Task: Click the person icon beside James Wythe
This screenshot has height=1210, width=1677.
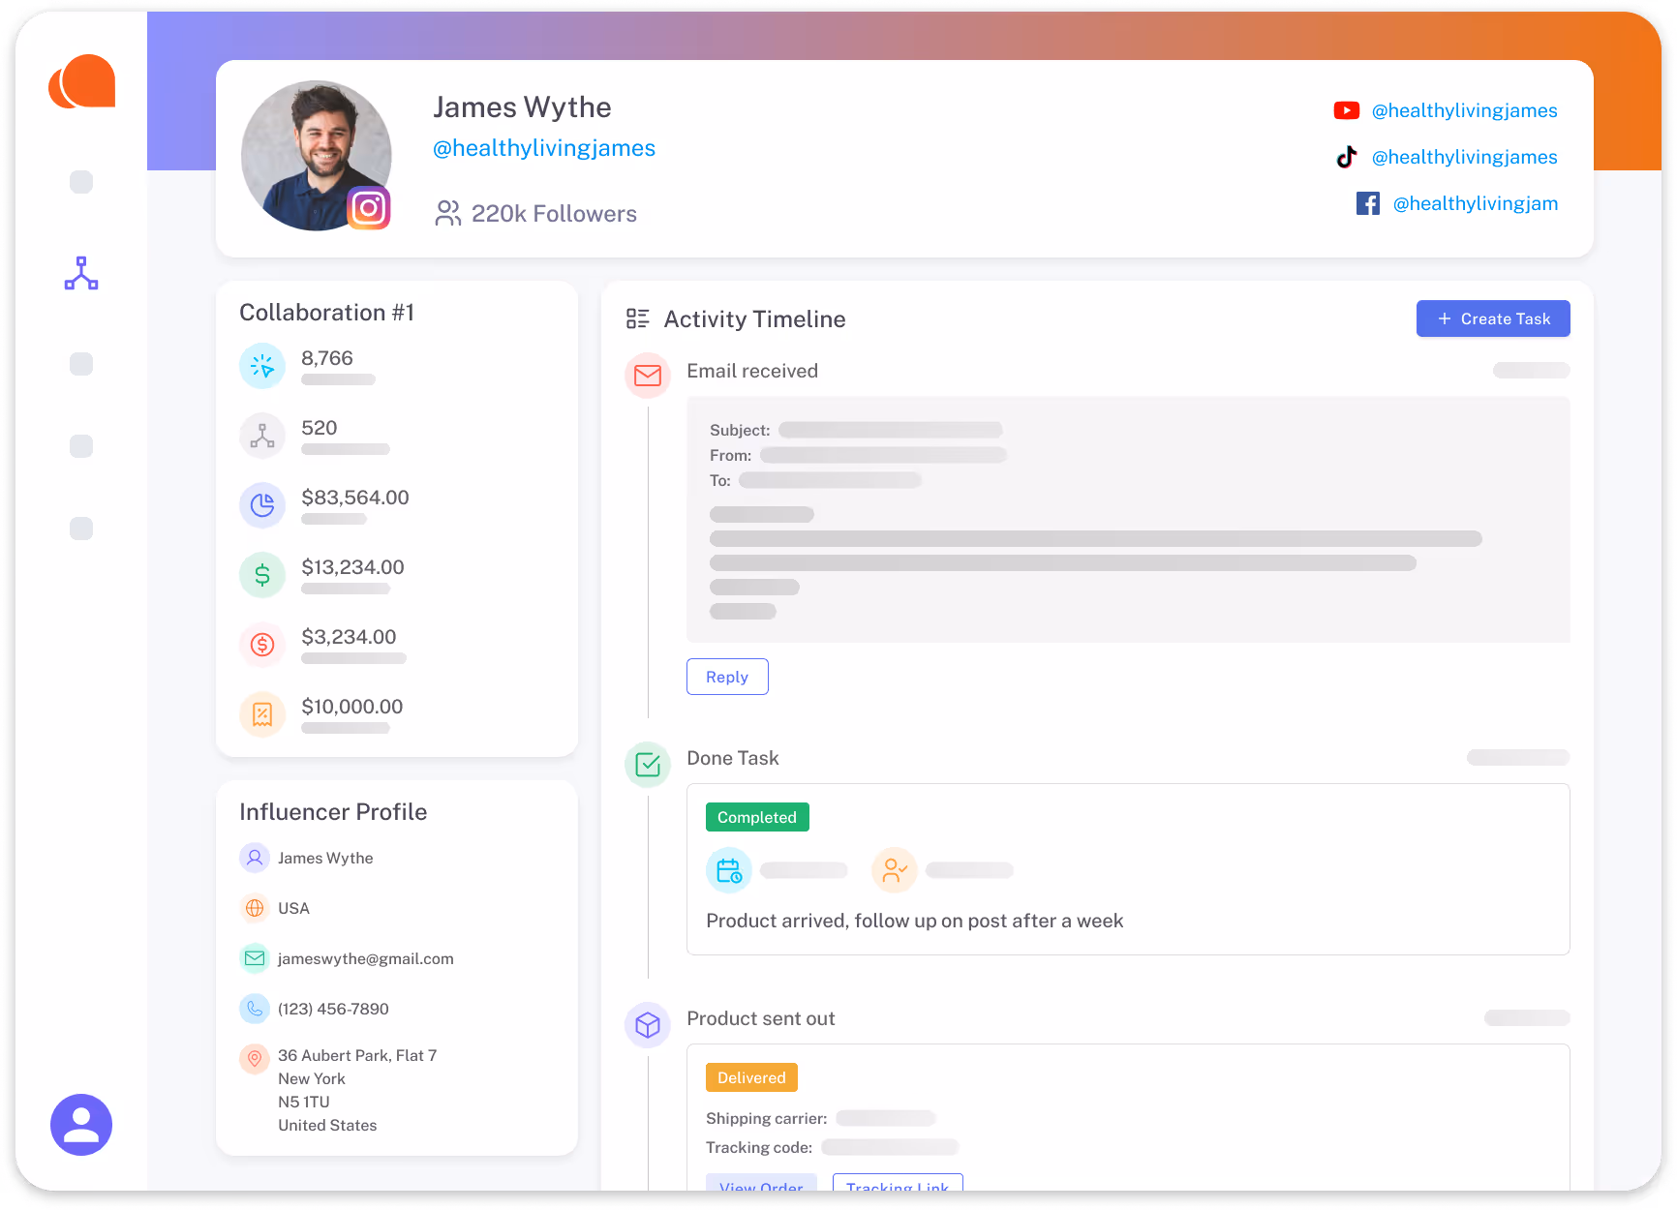Action: click(x=255, y=858)
